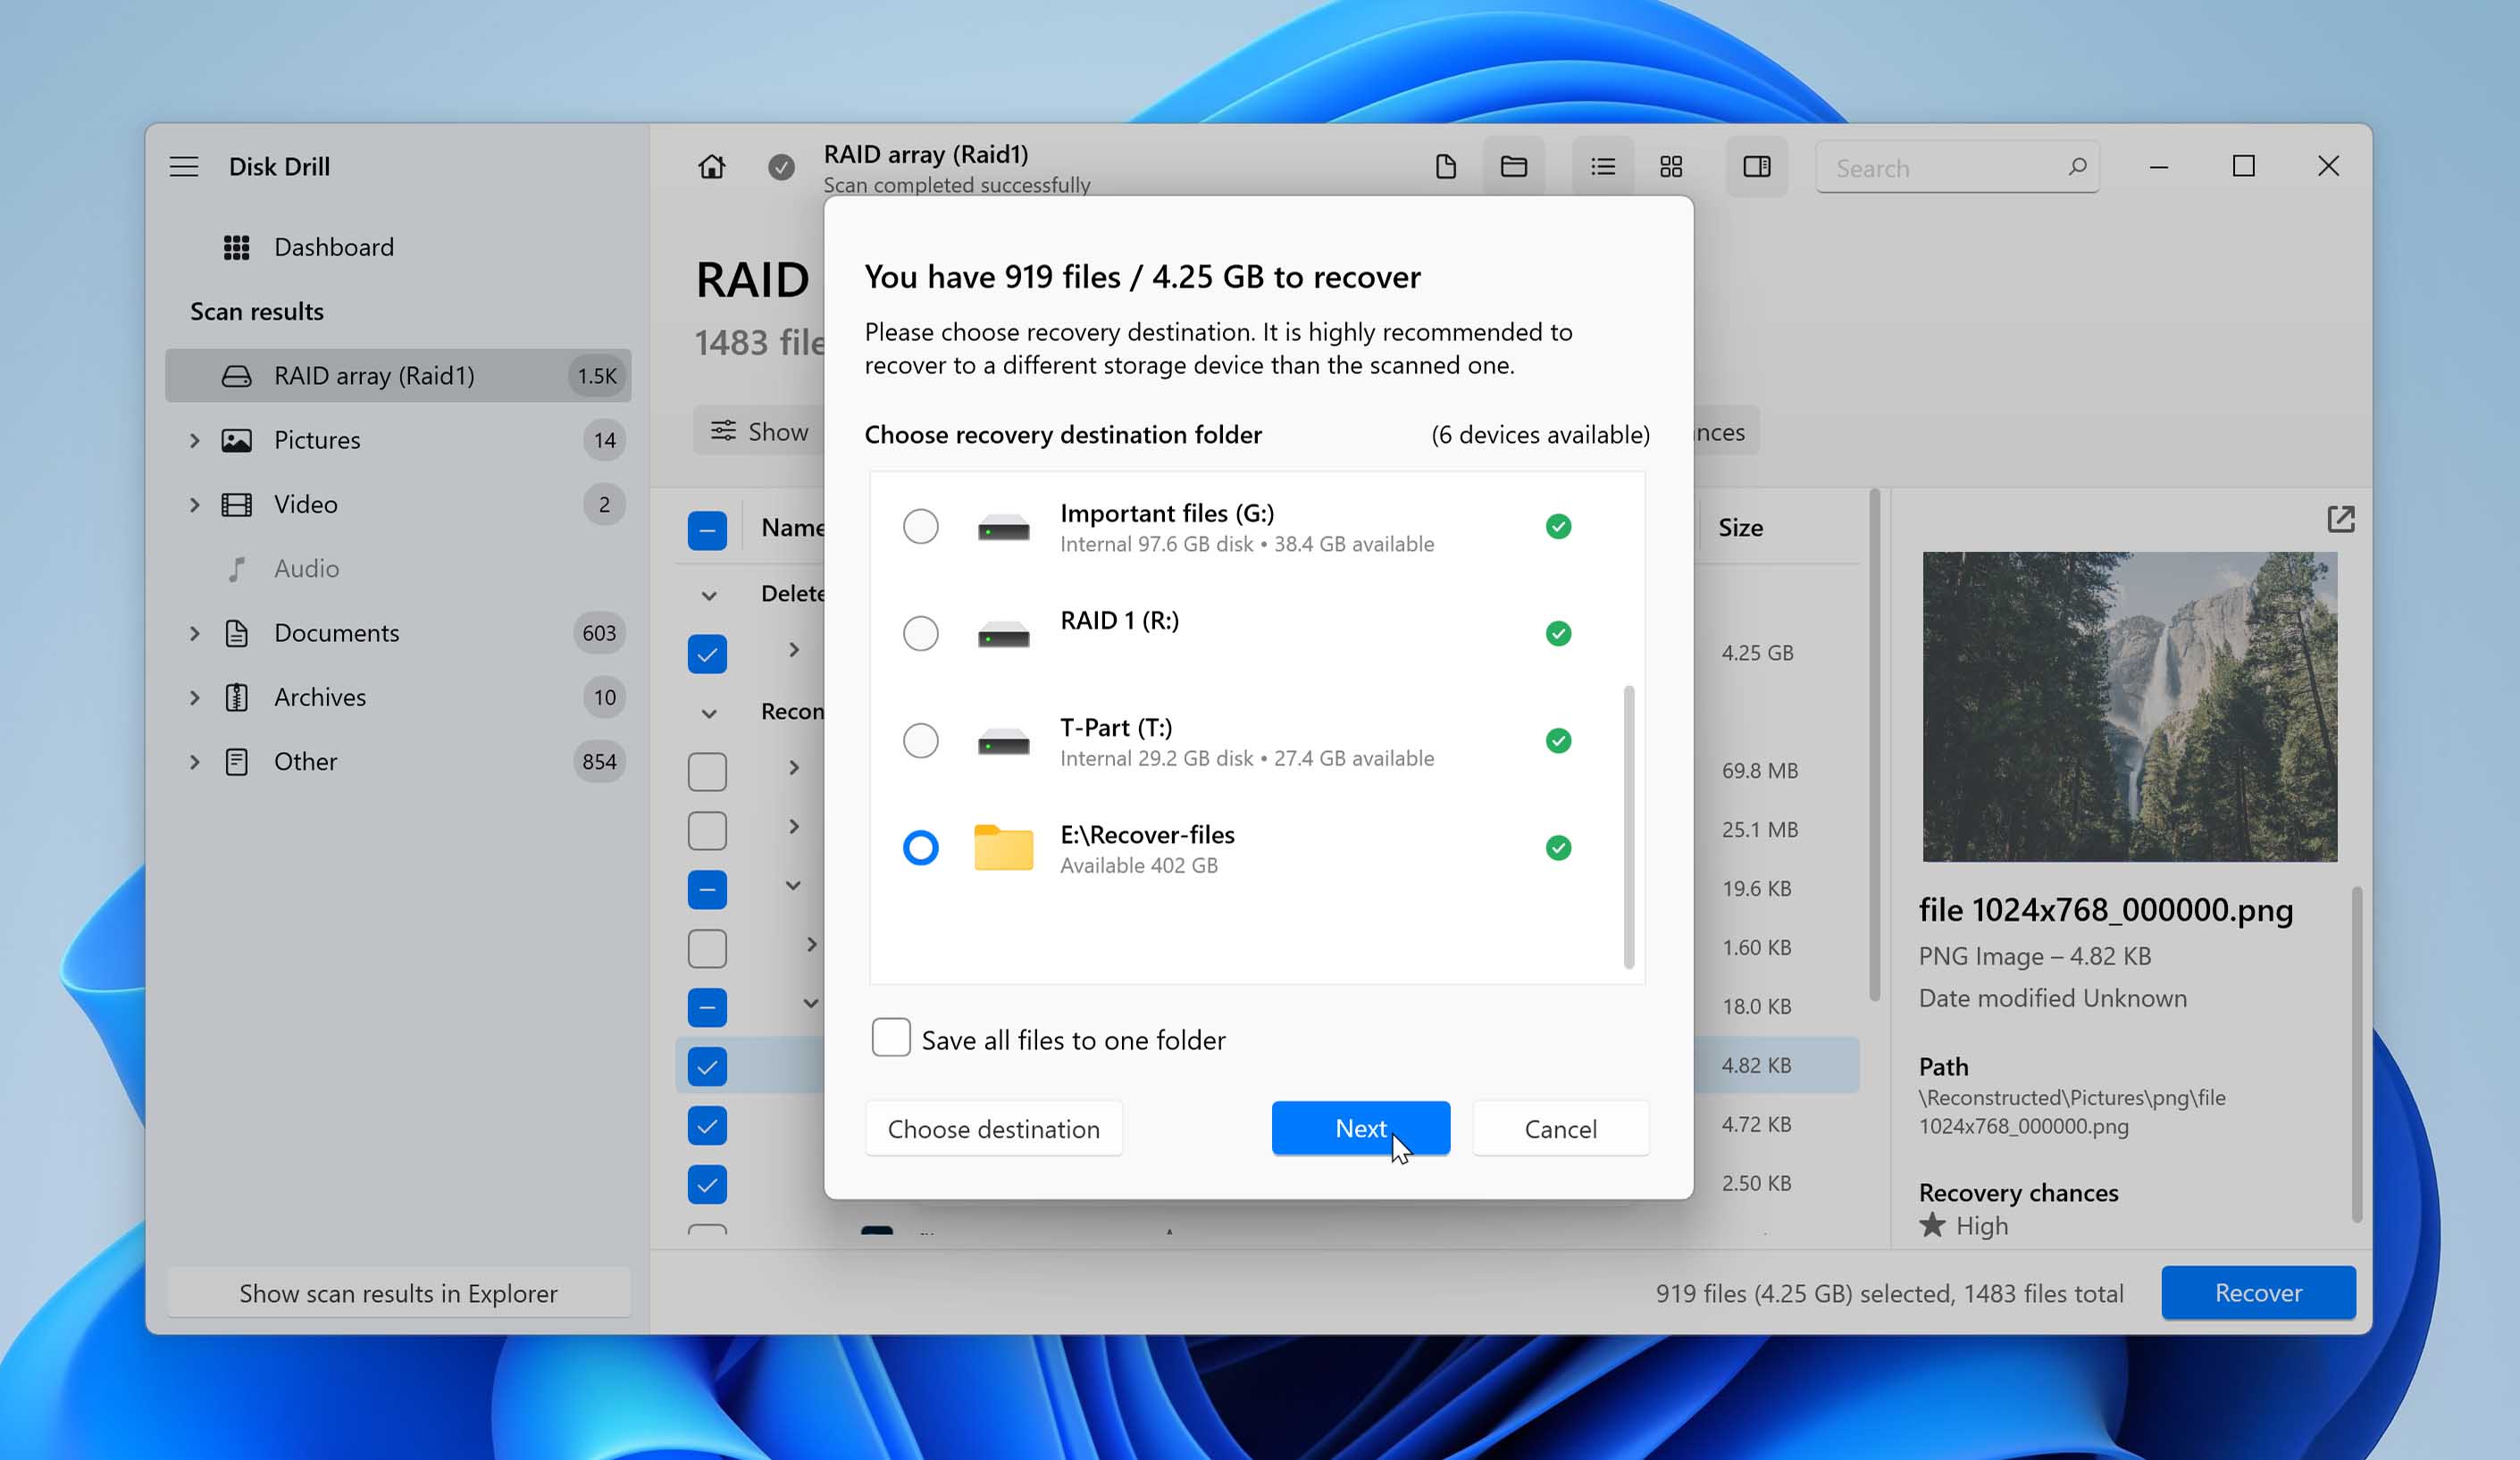The width and height of the screenshot is (2520, 1460).
Task: Click Next to proceed with recovery
Action: pos(1360,1128)
